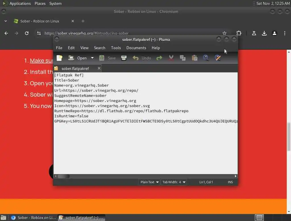291x221 pixels.
Task: Open the Chromium three-dot menu
Action: click(x=285, y=33)
